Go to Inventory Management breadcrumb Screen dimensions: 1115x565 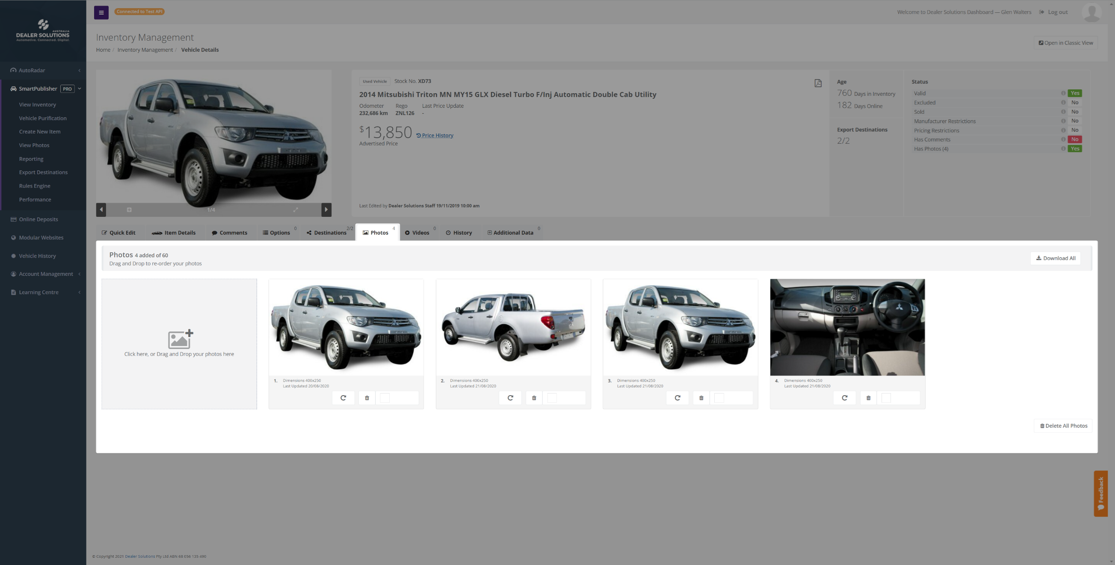[x=145, y=50]
